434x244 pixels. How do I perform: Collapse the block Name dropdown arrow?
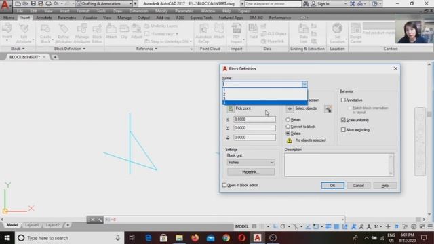coord(304,84)
